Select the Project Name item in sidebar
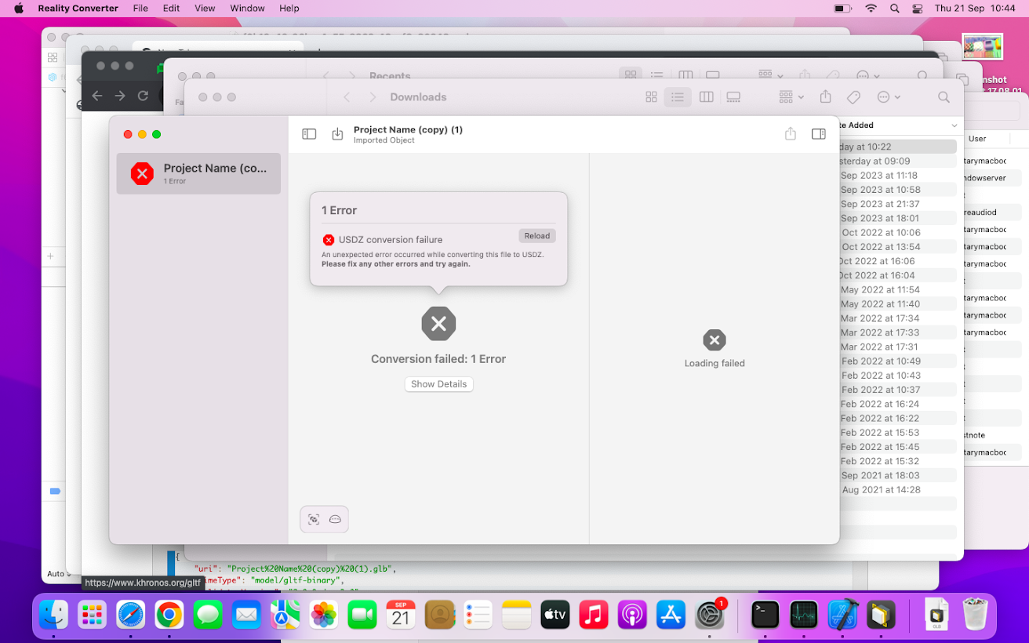The width and height of the screenshot is (1029, 643). 198,173
